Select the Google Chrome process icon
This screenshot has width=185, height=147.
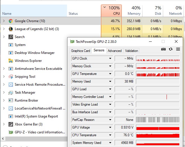(11, 21)
